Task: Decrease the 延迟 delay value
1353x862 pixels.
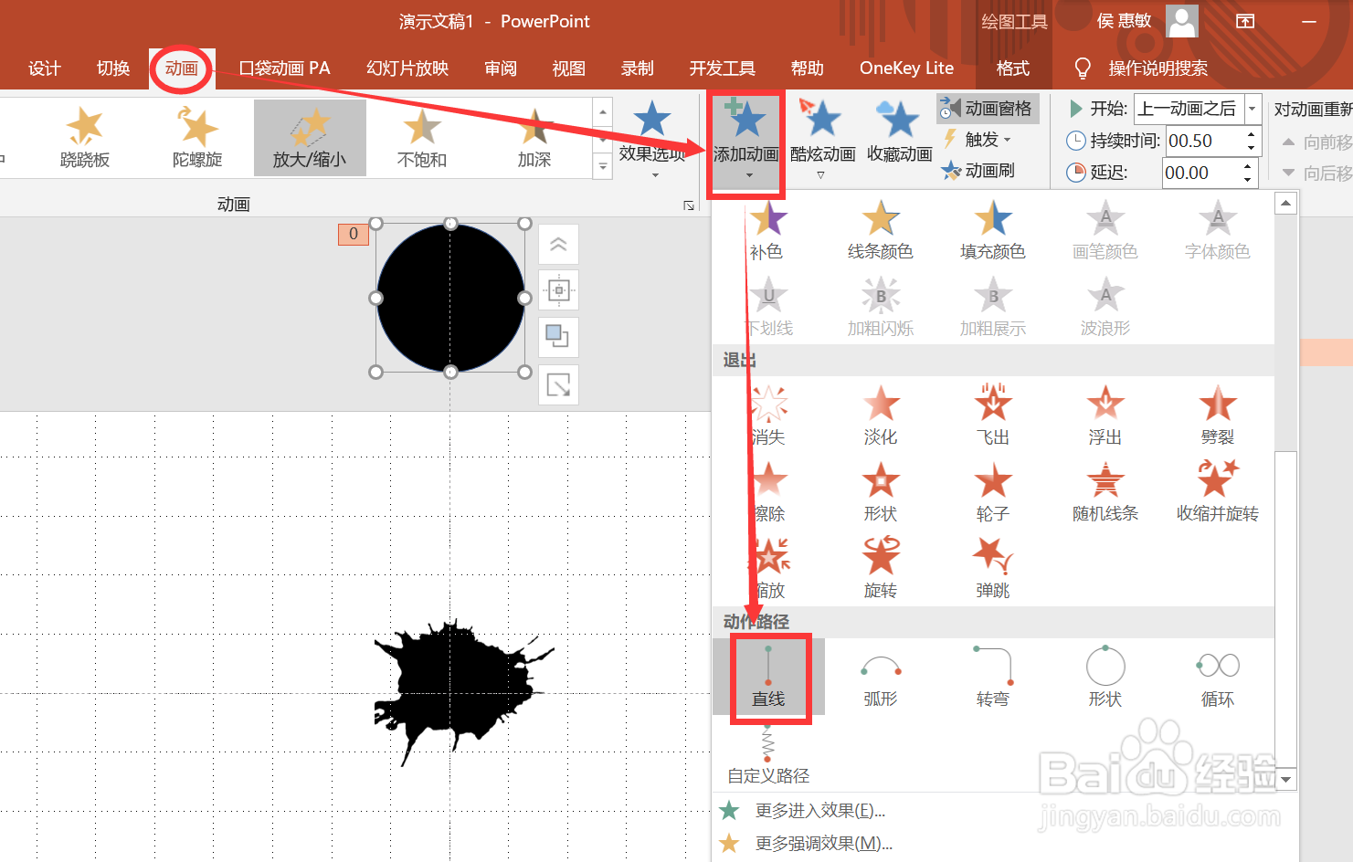Action: [1248, 179]
